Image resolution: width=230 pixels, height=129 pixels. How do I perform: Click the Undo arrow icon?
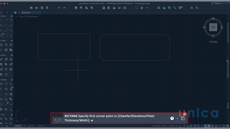point(59,8)
